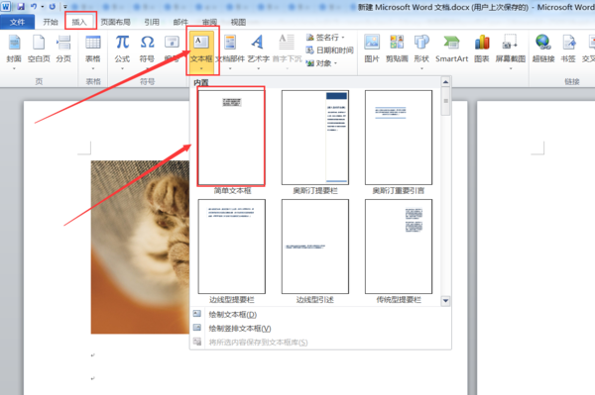The width and height of the screenshot is (595, 395).
Task: Click the gallery scroll down arrow
Action: tap(446, 301)
